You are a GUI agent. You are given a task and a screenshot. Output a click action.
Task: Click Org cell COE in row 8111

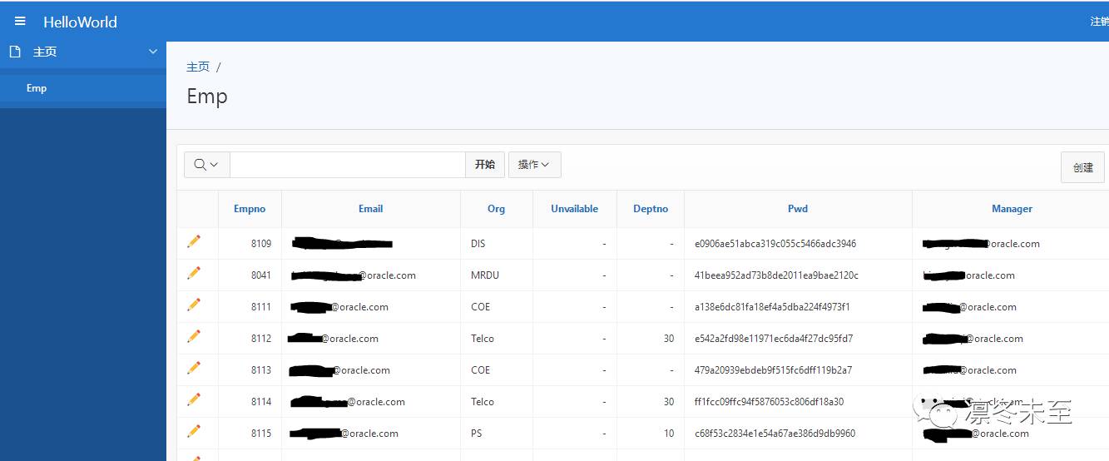click(x=480, y=307)
